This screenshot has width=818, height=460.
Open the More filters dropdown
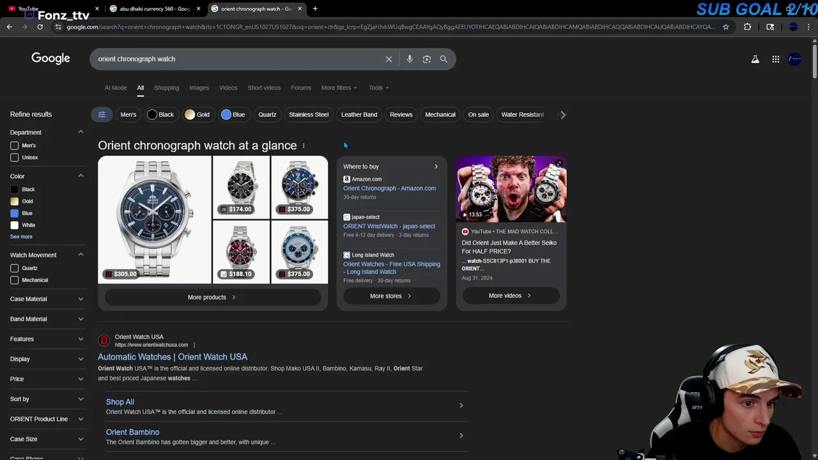[x=339, y=88]
